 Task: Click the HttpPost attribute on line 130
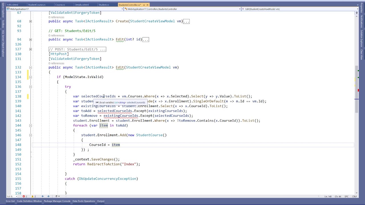pos(58,54)
